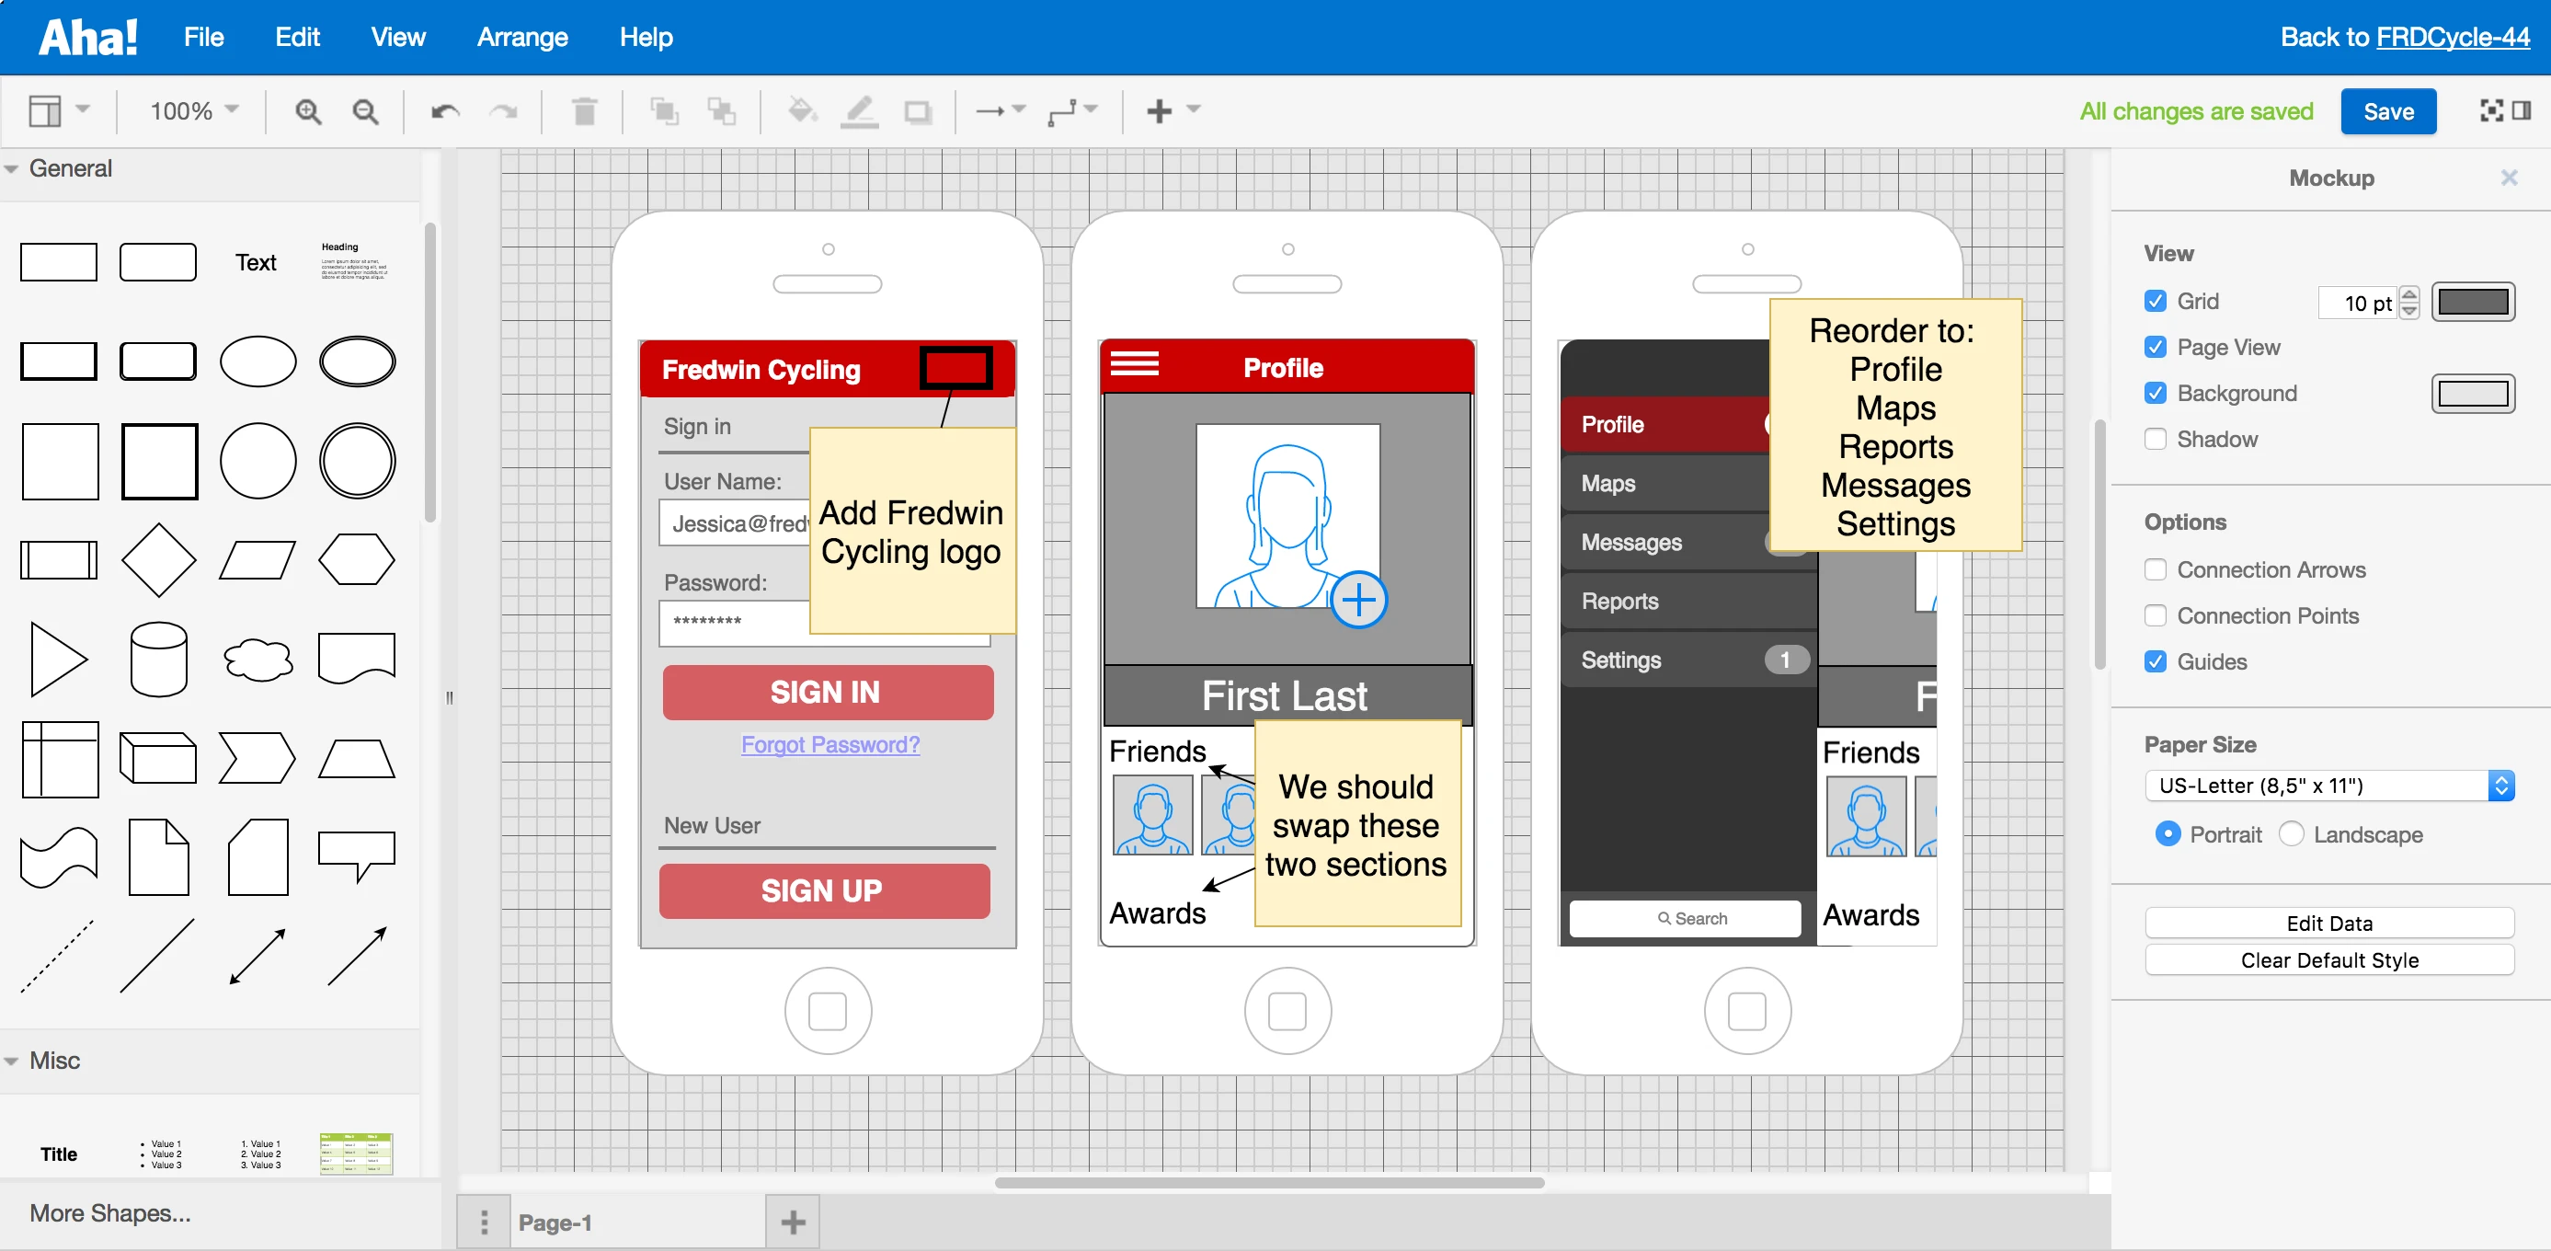Image resolution: width=2551 pixels, height=1251 pixels.
Task: Click the zoom in magnifier icon
Action: [308, 111]
